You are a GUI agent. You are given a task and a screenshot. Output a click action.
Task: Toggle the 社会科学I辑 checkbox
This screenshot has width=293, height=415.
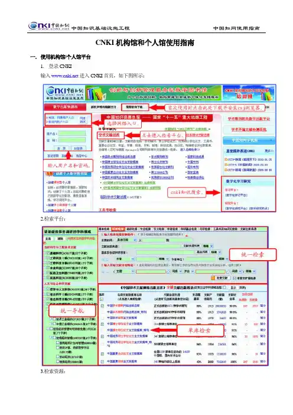(48, 294)
